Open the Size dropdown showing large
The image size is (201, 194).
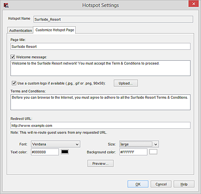tap(139, 144)
